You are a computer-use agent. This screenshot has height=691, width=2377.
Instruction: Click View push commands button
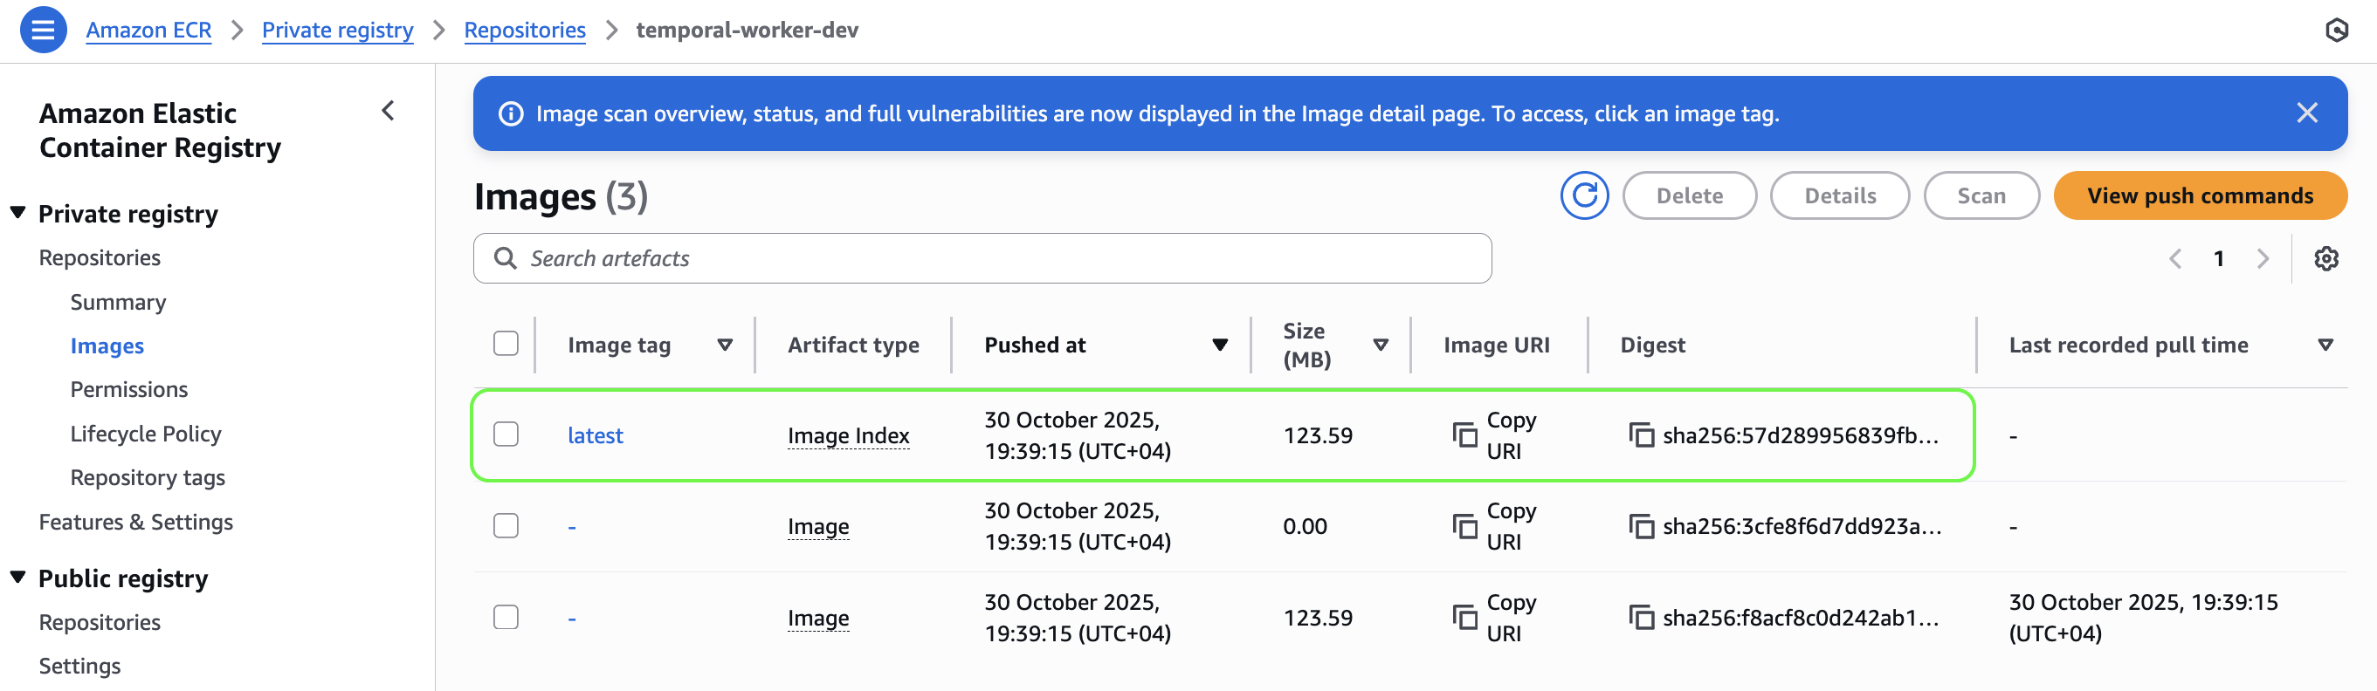pyautogui.click(x=2199, y=195)
